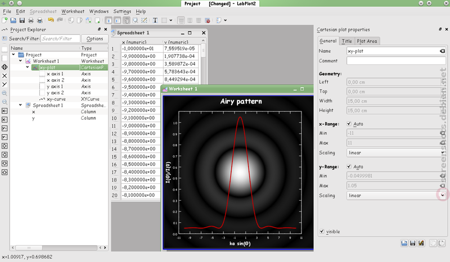Clear the plot Name field with eraser icon
The image size is (450, 262).
click(x=442, y=51)
